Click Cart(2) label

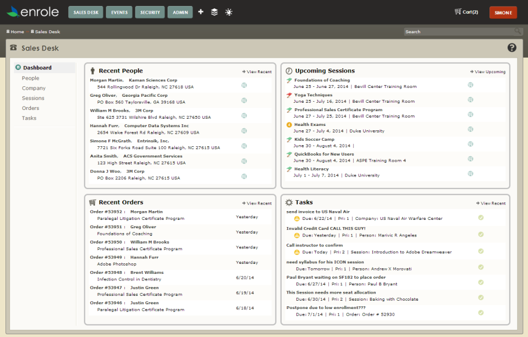(470, 12)
